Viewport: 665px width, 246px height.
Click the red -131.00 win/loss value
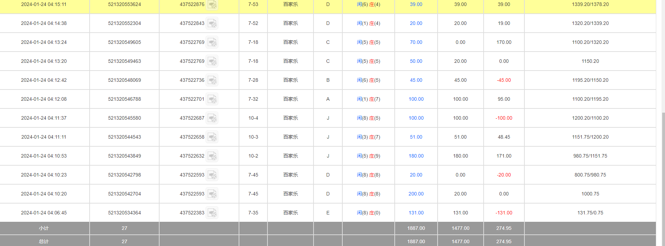point(504,213)
